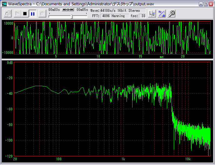Click the fps value field 33
215x165 pixels.
coord(142,16)
